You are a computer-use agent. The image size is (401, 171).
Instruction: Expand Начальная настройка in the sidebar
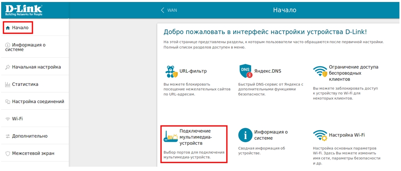pos(36,67)
